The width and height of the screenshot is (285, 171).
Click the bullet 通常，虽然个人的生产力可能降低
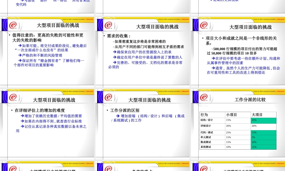click(x=243, y=70)
